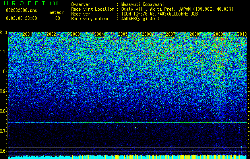Screen dimensions: 250x159
Task: Click the Ovserver label
Action: 81,4
